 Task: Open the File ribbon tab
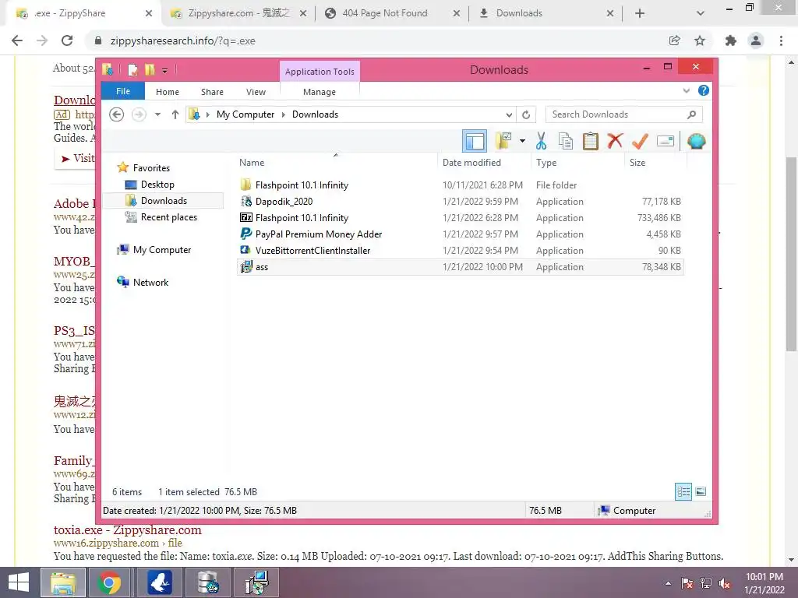[123, 91]
